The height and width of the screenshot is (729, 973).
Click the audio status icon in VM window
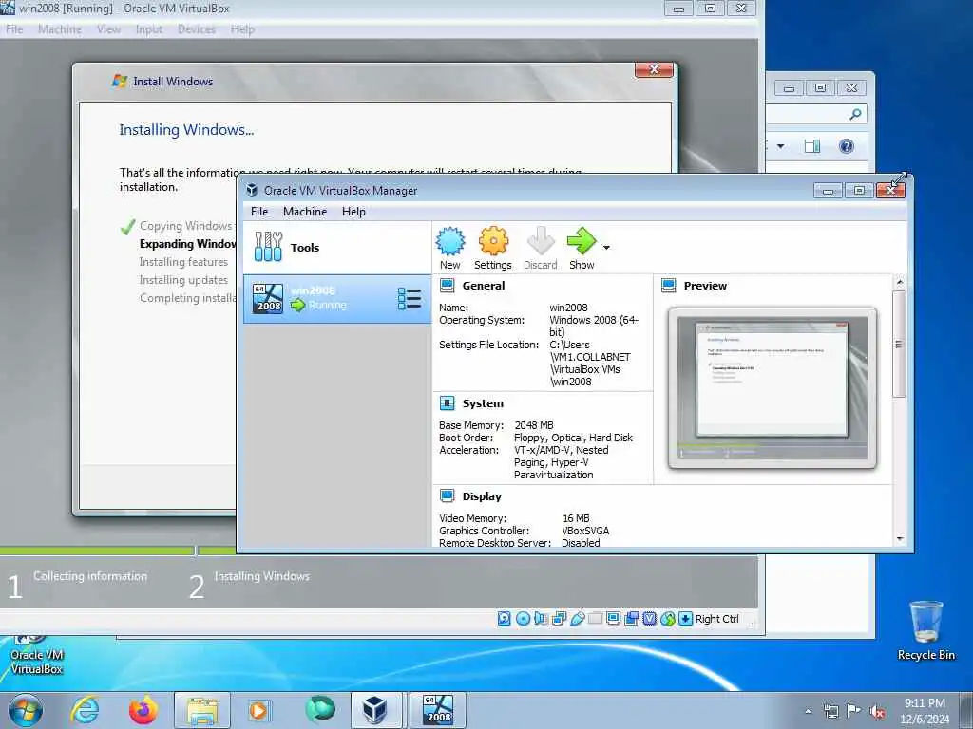541,619
